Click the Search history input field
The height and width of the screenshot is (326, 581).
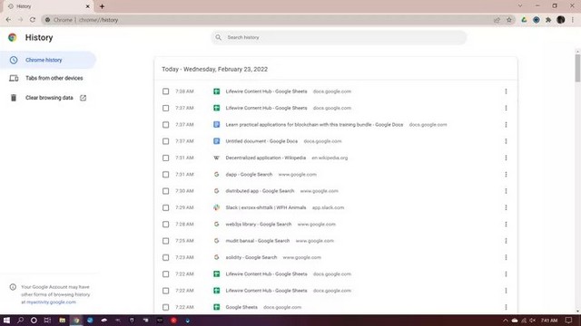pyautogui.click(x=339, y=37)
